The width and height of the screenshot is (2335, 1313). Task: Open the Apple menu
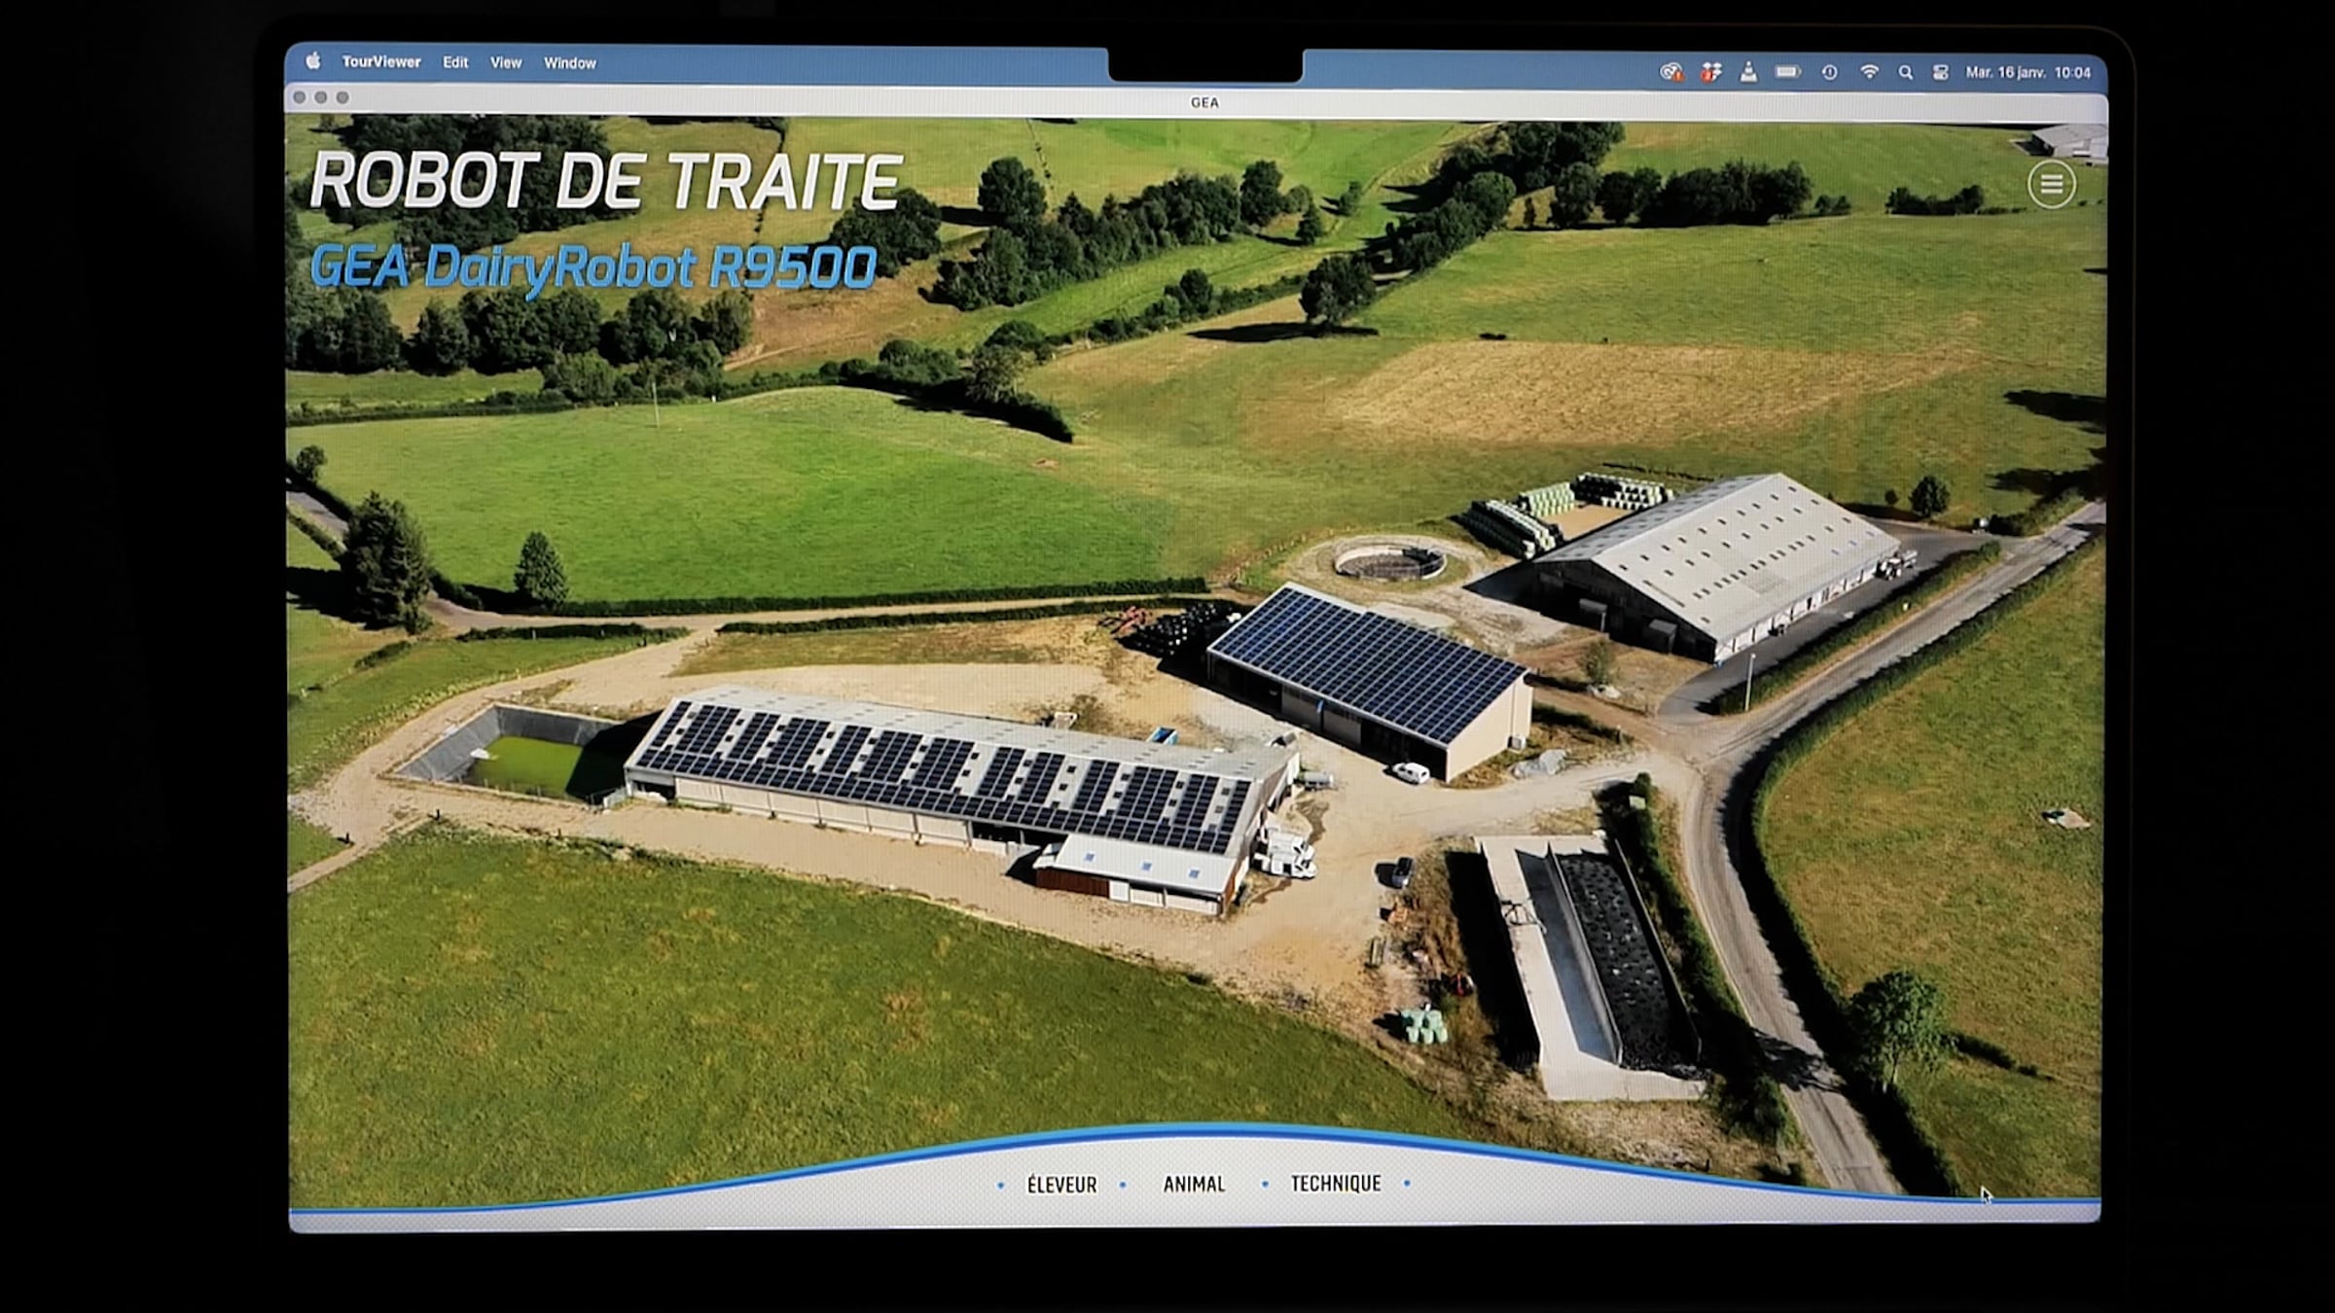click(x=313, y=61)
